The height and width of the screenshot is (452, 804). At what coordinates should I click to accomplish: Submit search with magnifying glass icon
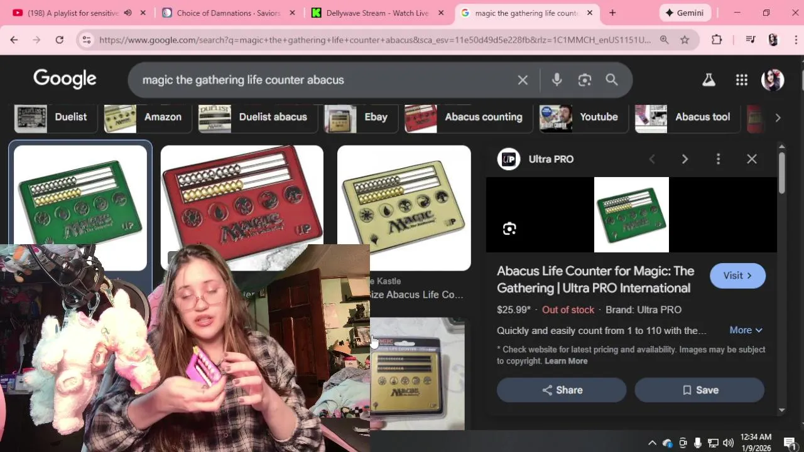point(612,80)
